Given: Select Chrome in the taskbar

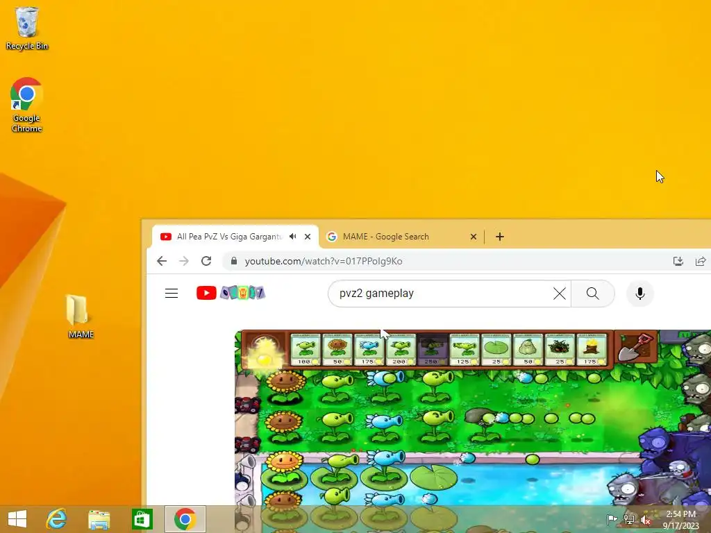Looking at the screenshot, I should pyautogui.click(x=185, y=519).
